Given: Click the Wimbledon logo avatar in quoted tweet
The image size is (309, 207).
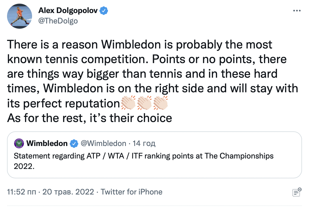Looking at the screenshot, I should (19, 143).
